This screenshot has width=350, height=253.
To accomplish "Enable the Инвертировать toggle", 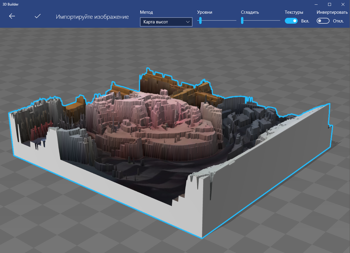I will pos(323,21).
